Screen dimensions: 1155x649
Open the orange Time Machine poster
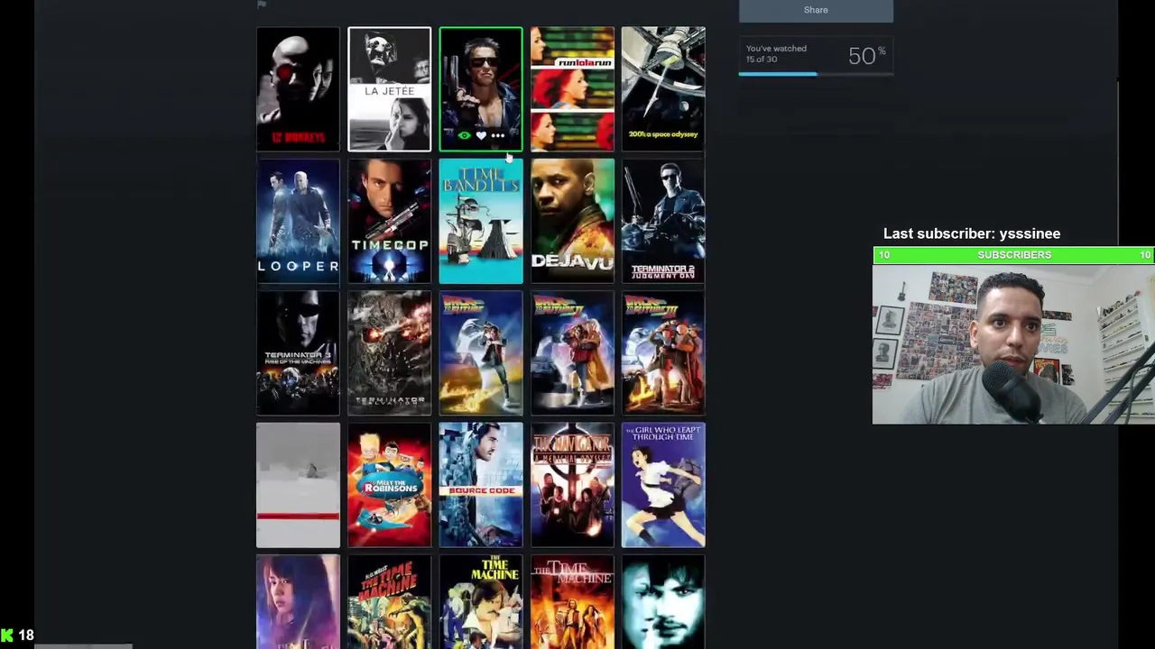point(572,602)
